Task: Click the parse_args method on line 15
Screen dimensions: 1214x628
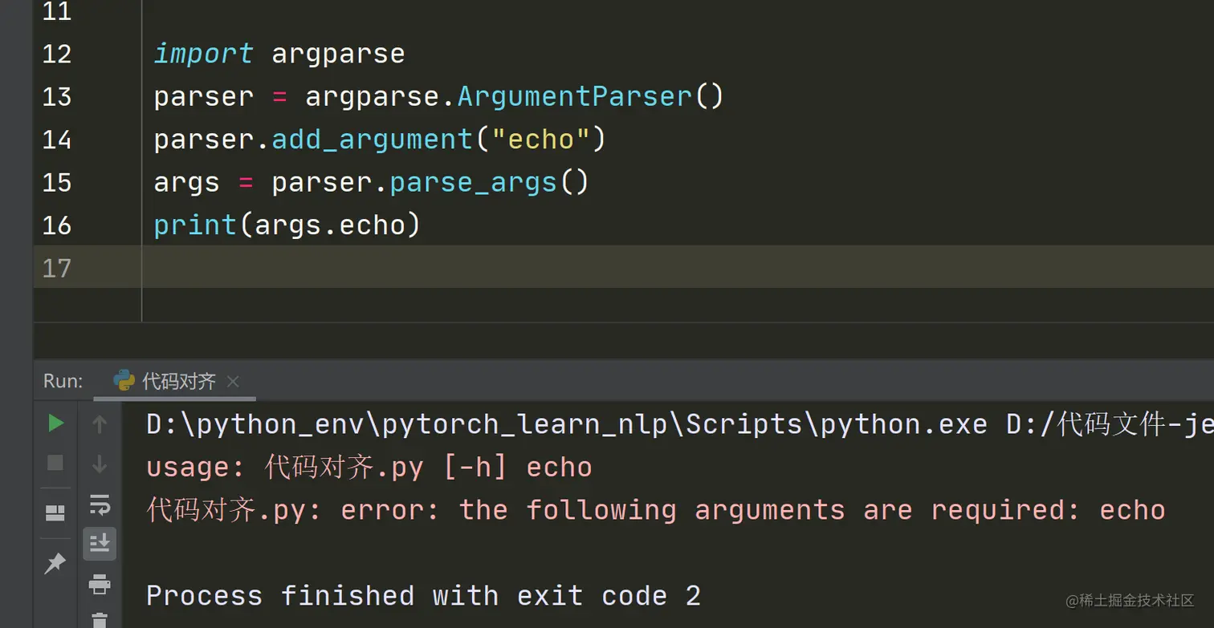Action: pyautogui.click(x=473, y=182)
